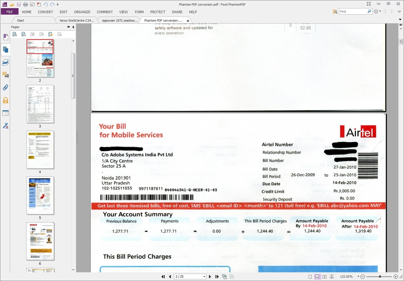The image size is (404, 281).
Task: Go to the next page
Action: 210,277
